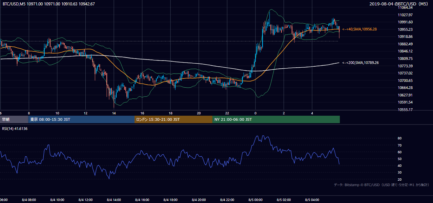Click hour label 10 under the price chart
The height and width of the screenshot is (203, 433).
tap(57, 113)
